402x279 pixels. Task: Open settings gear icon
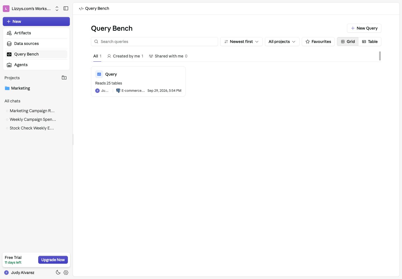pos(66,273)
